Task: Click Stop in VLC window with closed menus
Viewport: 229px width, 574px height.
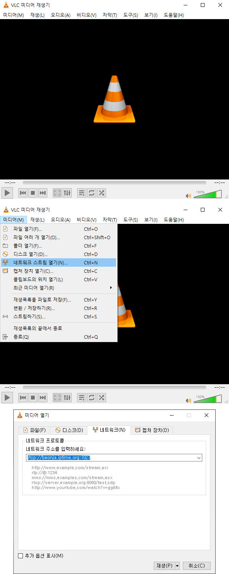Action: click(x=33, y=193)
